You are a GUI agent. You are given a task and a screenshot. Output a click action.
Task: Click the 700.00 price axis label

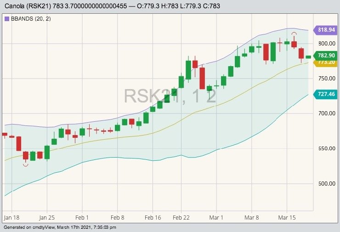pos(327,113)
